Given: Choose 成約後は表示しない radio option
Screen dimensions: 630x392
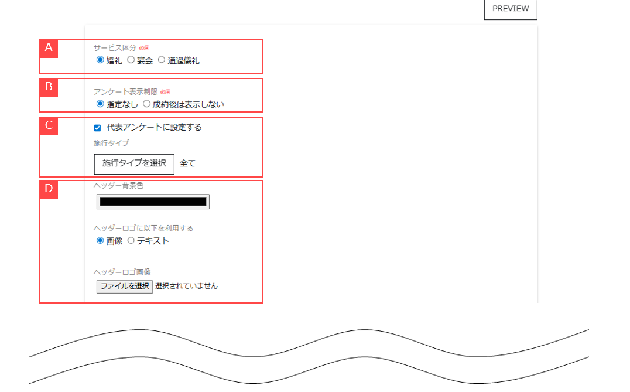Looking at the screenshot, I should [146, 104].
